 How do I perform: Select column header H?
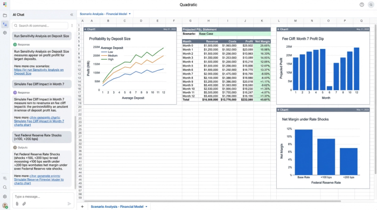pyautogui.click(x=208, y=21)
